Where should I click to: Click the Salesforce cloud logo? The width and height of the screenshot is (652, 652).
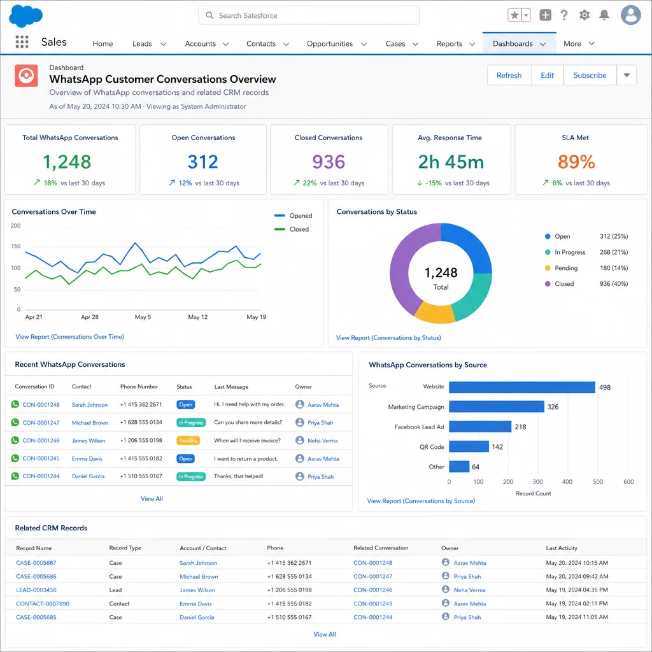click(x=25, y=16)
